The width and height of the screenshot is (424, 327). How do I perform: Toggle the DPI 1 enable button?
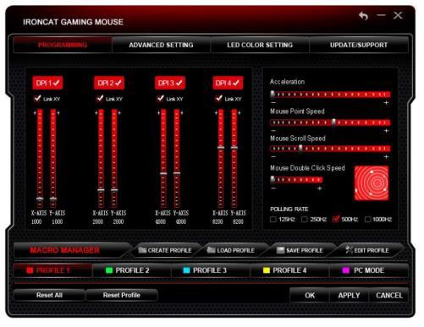coord(47,83)
